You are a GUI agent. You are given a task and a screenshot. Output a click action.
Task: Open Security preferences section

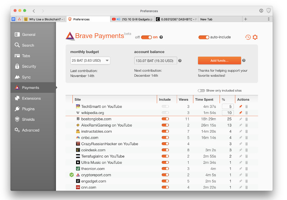click(x=33, y=66)
